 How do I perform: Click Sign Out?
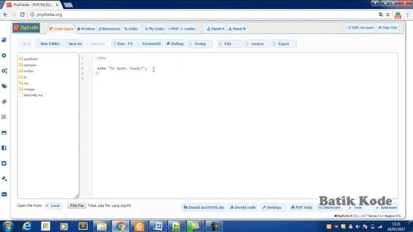tap(388, 28)
